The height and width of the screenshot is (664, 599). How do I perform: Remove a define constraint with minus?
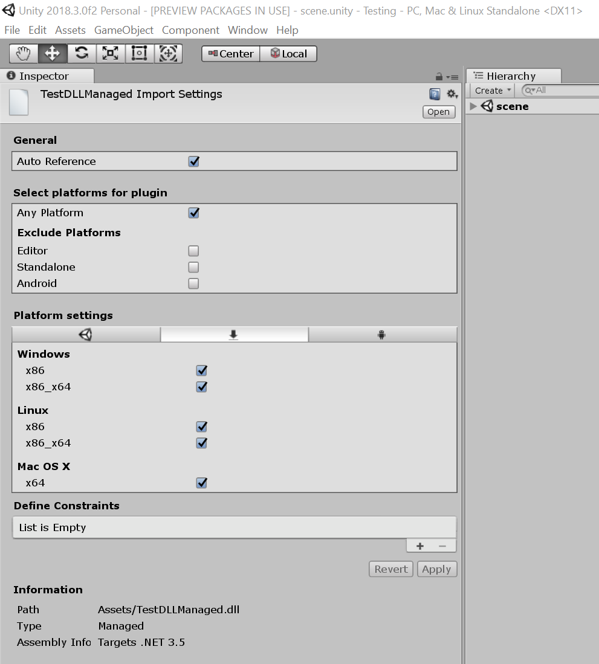442,546
